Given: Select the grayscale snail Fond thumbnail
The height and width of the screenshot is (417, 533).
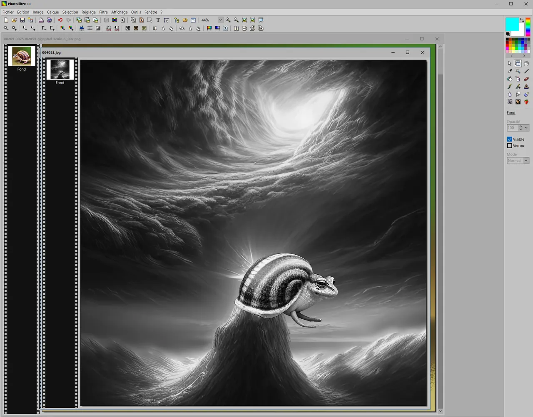Looking at the screenshot, I should pyautogui.click(x=60, y=69).
